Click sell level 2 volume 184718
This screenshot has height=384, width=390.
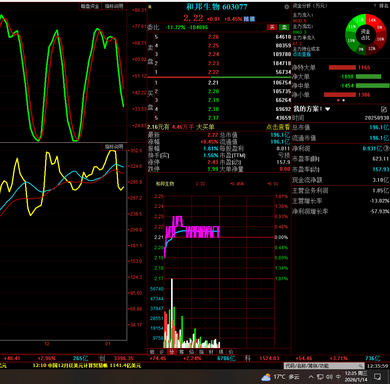282,63
